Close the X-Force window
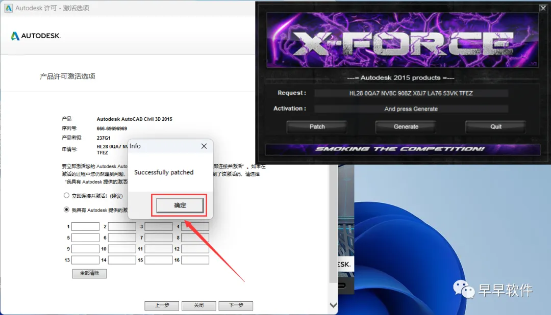Image resolution: width=551 pixels, height=315 pixels. [542, 8]
